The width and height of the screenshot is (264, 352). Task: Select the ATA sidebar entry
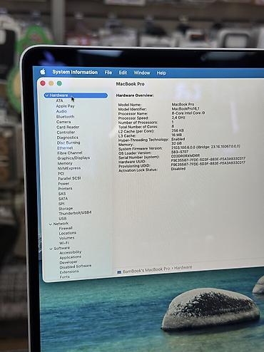[x=59, y=100]
